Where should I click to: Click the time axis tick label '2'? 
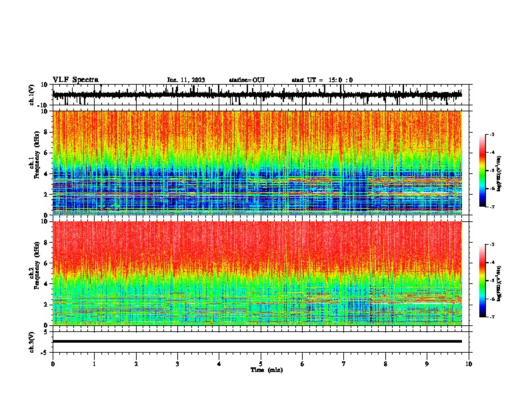point(136,364)
